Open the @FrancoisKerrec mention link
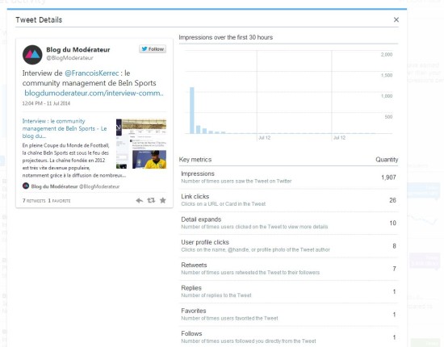 92,73
